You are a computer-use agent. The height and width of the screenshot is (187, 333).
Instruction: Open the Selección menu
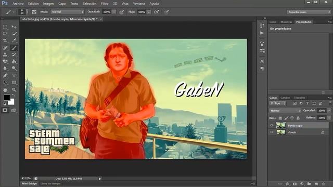coord(89,4)
